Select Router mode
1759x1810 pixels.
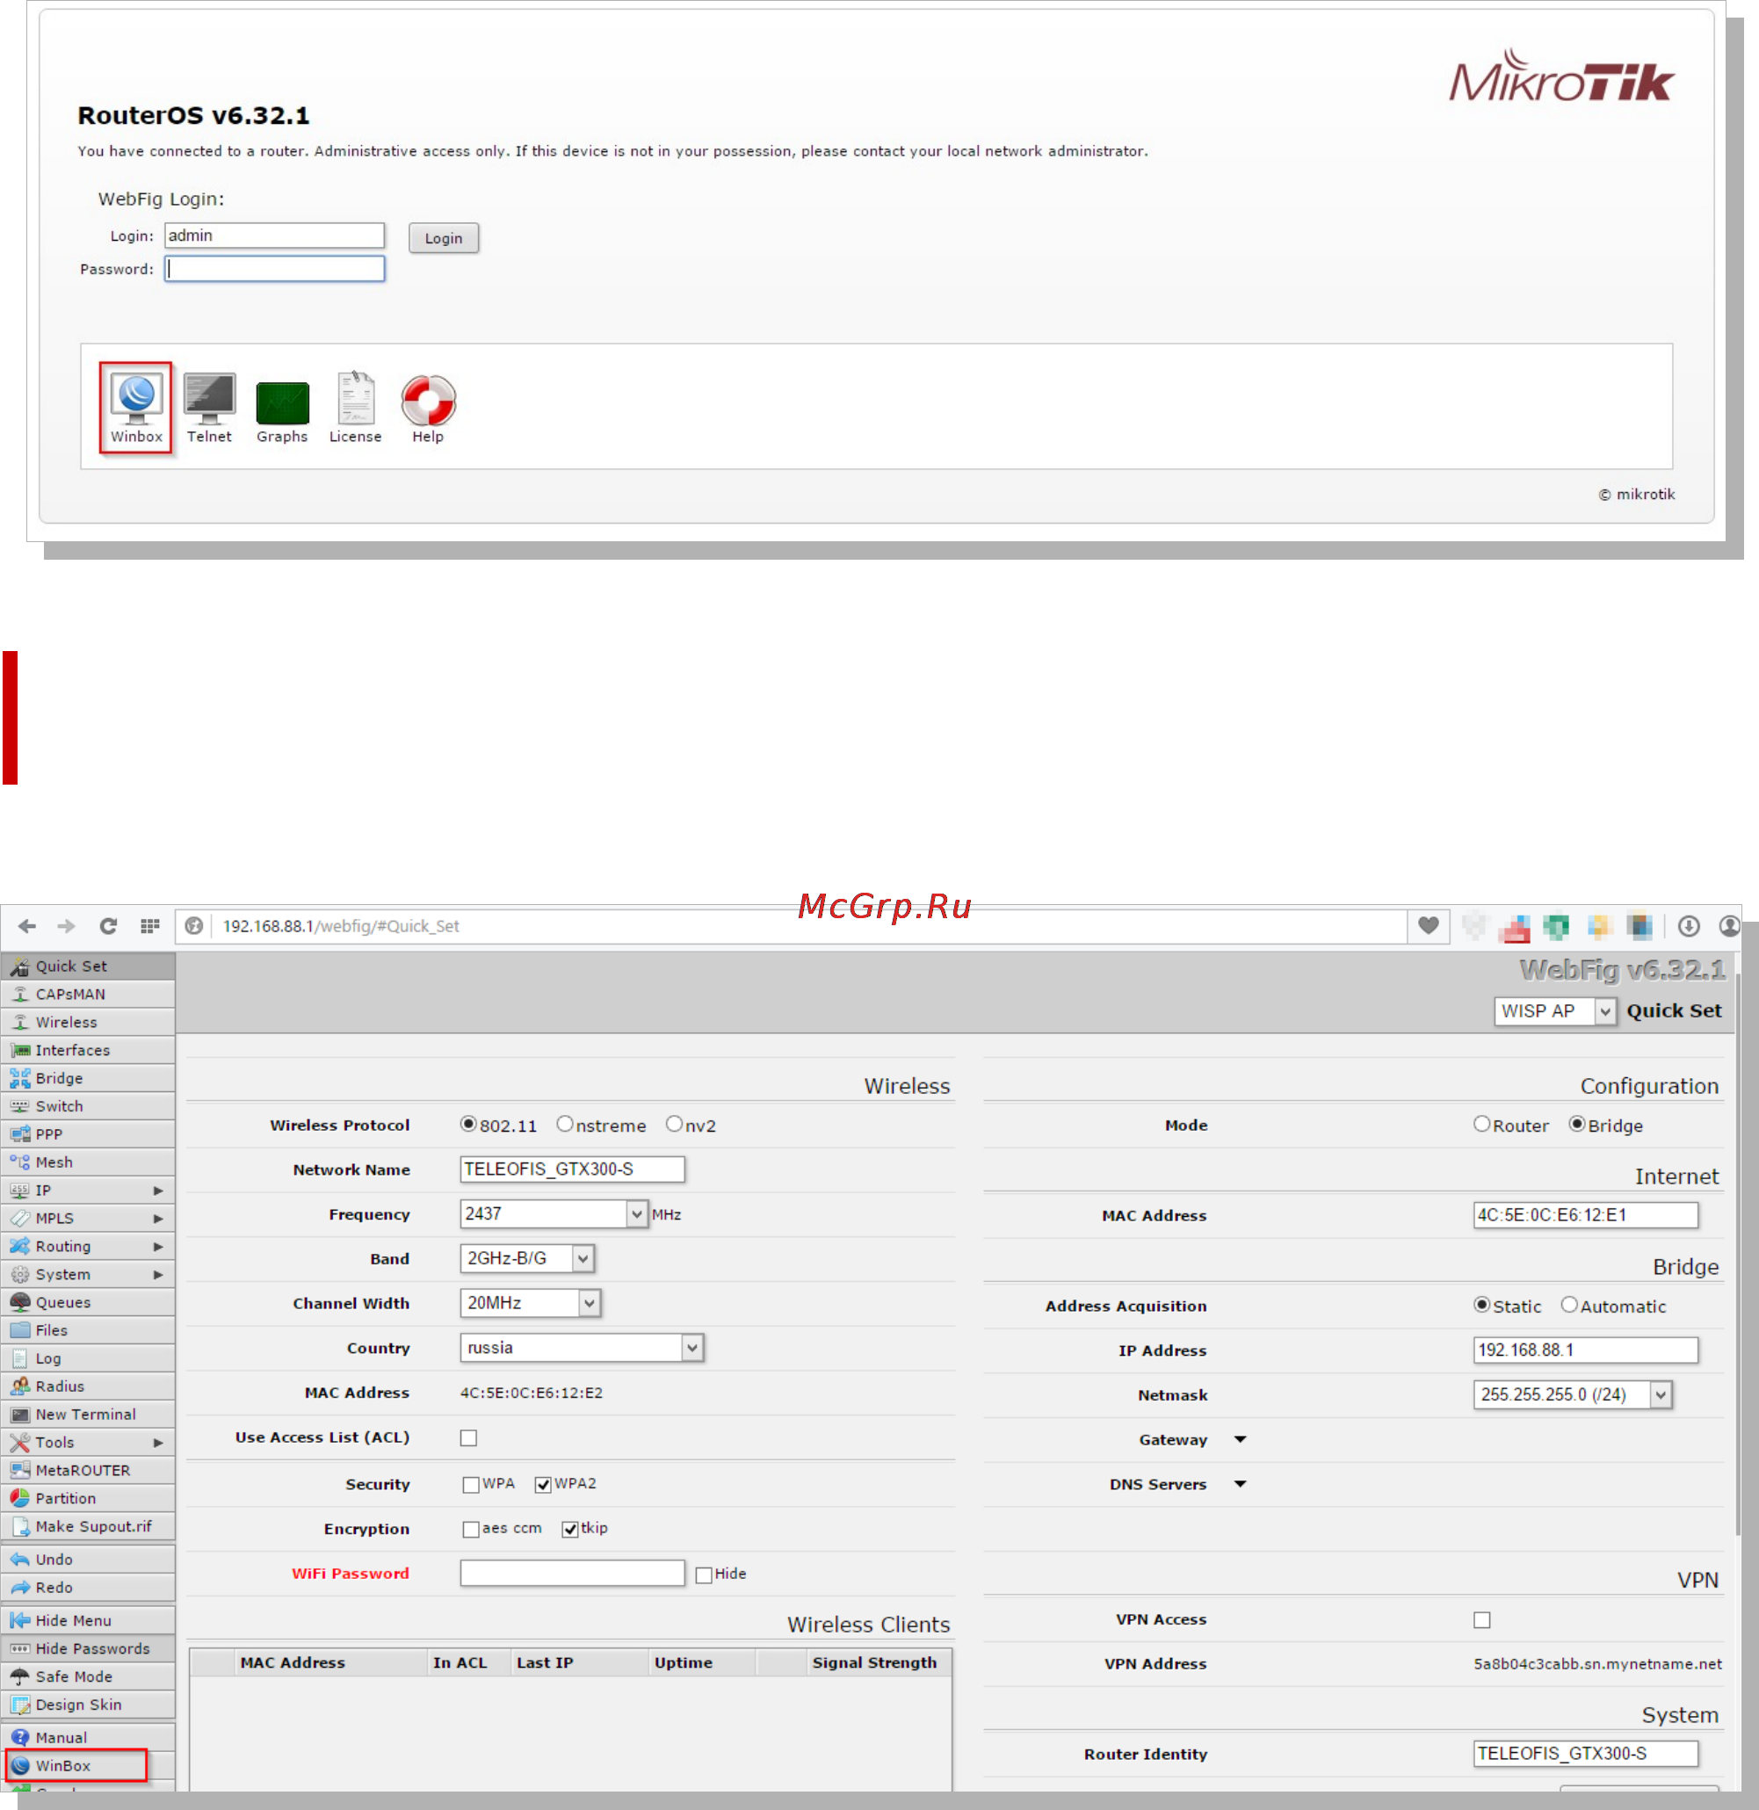coord(1481,1125)
